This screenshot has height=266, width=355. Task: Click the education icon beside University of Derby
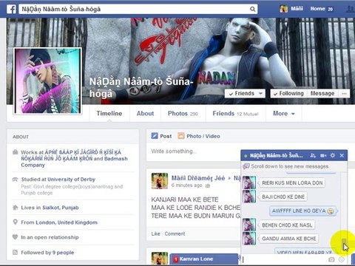(x=16, y=180)
